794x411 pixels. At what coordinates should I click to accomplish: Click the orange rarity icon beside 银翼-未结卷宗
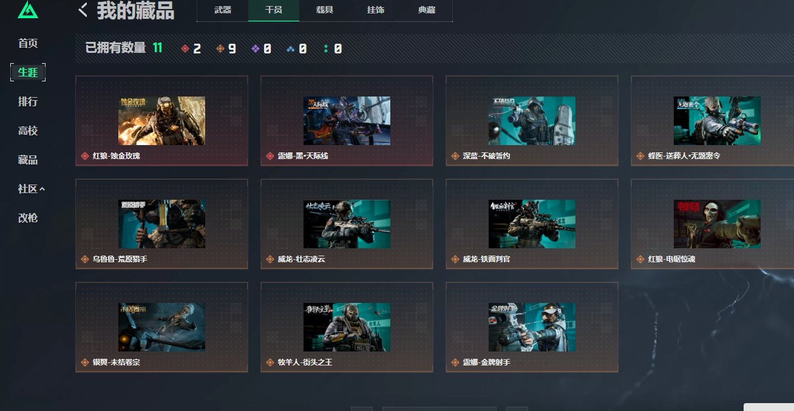click(x=85, y=362)
